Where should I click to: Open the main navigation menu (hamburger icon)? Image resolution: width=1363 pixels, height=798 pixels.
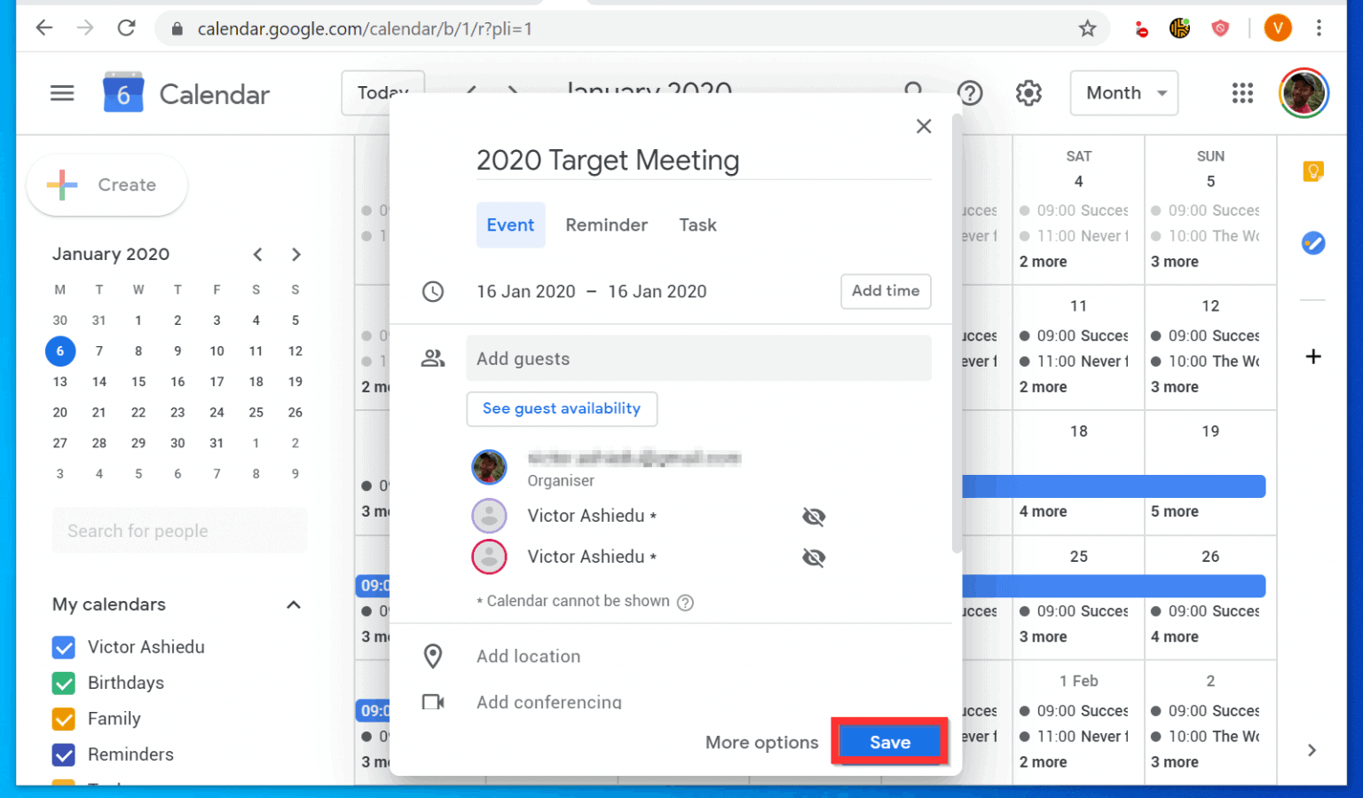point(62,92)
